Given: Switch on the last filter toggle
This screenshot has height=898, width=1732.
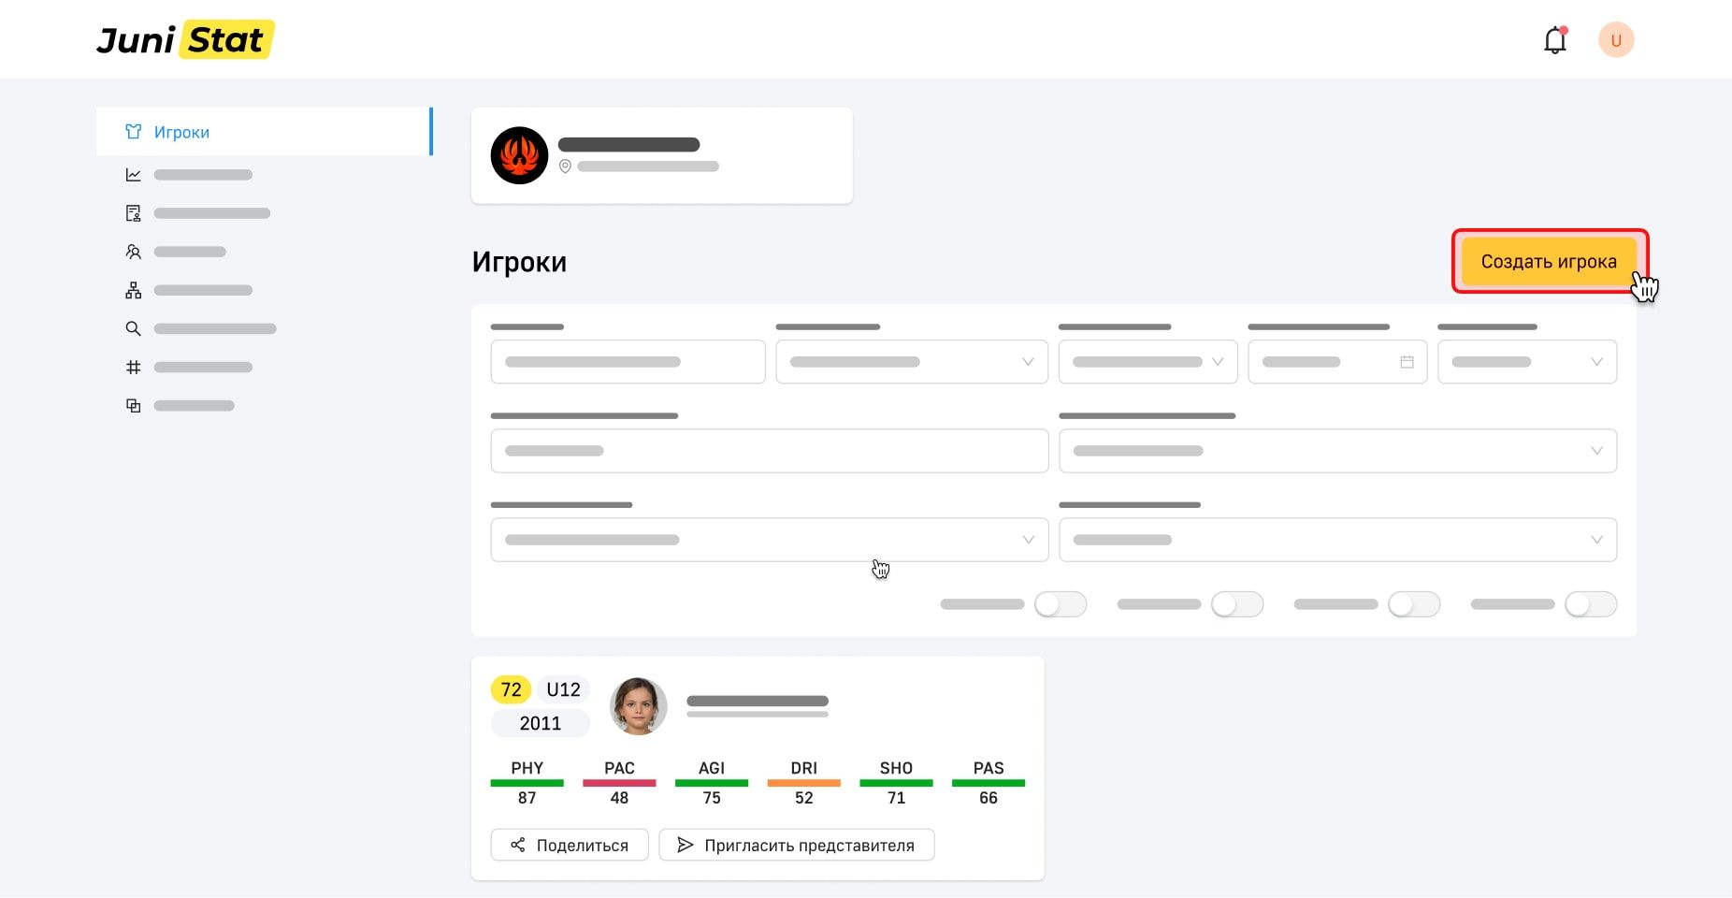Looking at the screenshot, I should click(x=1590, y=604).
